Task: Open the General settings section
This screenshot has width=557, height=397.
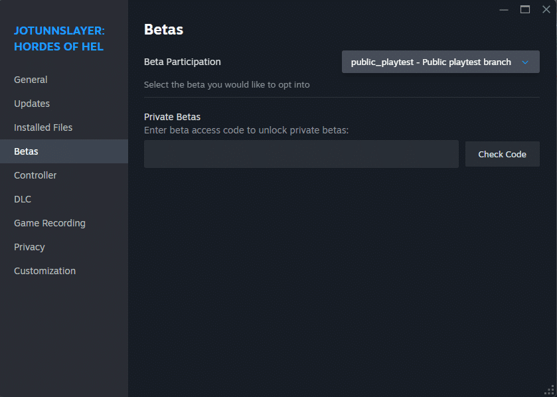Action: [x=64, y=80]
